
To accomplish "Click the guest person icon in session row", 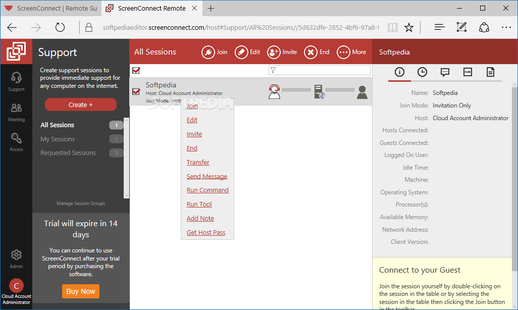I will 362,92.
